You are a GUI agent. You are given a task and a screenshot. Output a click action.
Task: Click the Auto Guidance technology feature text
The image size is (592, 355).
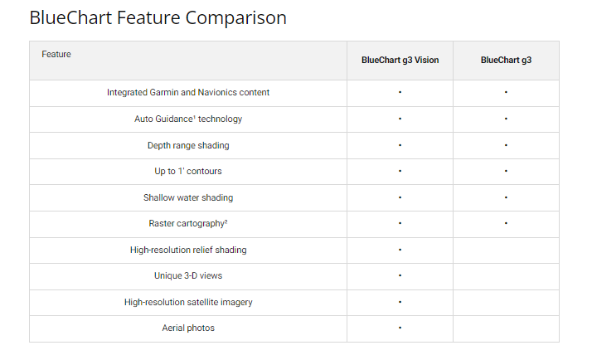coord(188,119)
